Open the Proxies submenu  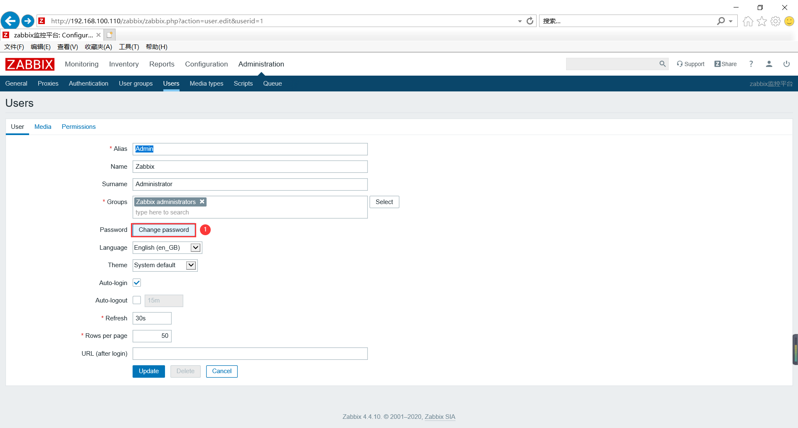(x=48, y=84)
